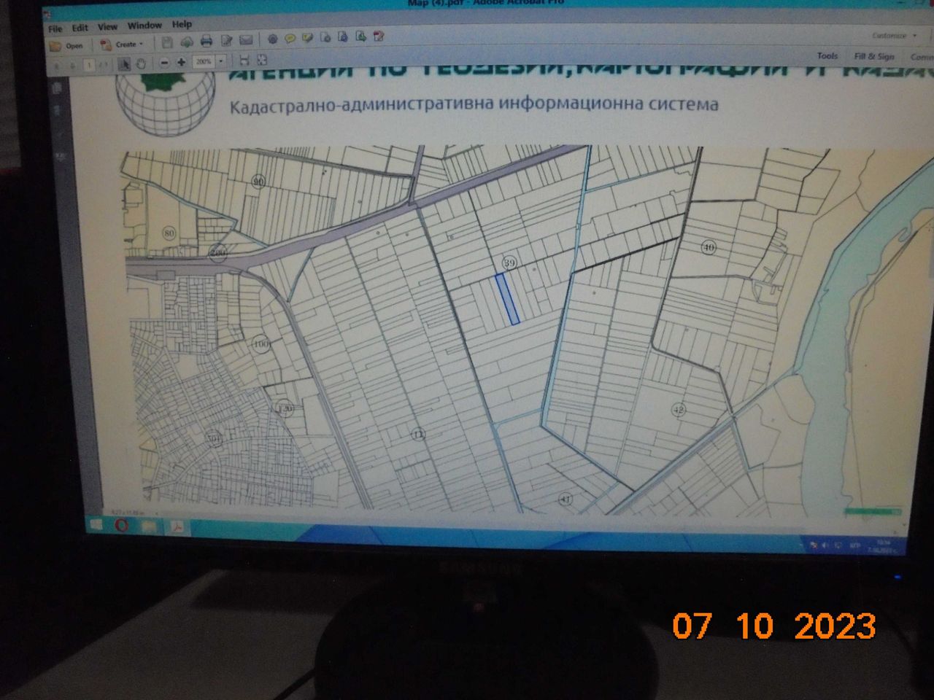
Task: Expand the Customize dropdown
Action: click(x=894, y=35)
